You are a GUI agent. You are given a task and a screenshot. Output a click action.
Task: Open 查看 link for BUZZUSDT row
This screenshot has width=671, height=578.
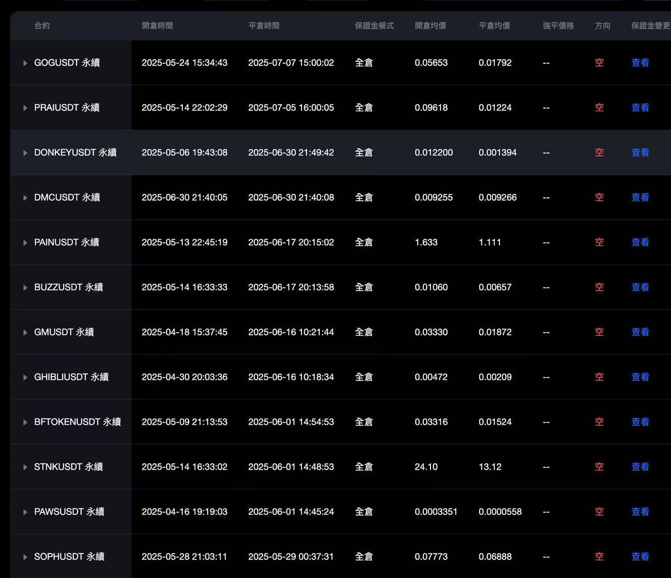coord(640,287)
